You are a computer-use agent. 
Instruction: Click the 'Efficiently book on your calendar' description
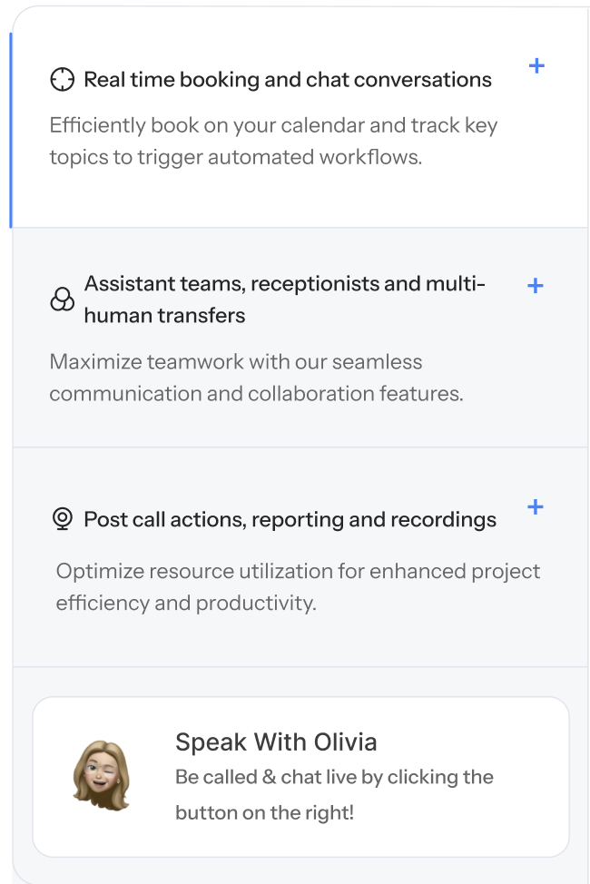click(x=273, y=141)
